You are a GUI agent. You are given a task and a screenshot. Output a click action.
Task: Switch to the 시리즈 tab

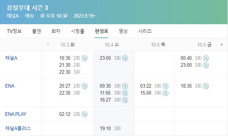tap(145, 31)
